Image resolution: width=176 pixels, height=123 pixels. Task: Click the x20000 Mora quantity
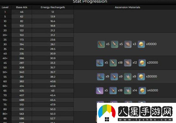pos(152,62)
